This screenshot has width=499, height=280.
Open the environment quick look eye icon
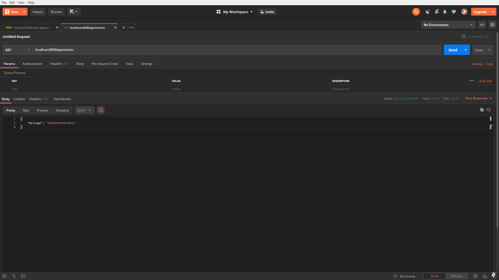click(482, 25)
